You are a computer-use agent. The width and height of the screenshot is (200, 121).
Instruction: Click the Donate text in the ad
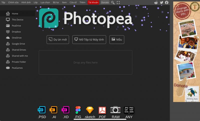coord(181,85)
